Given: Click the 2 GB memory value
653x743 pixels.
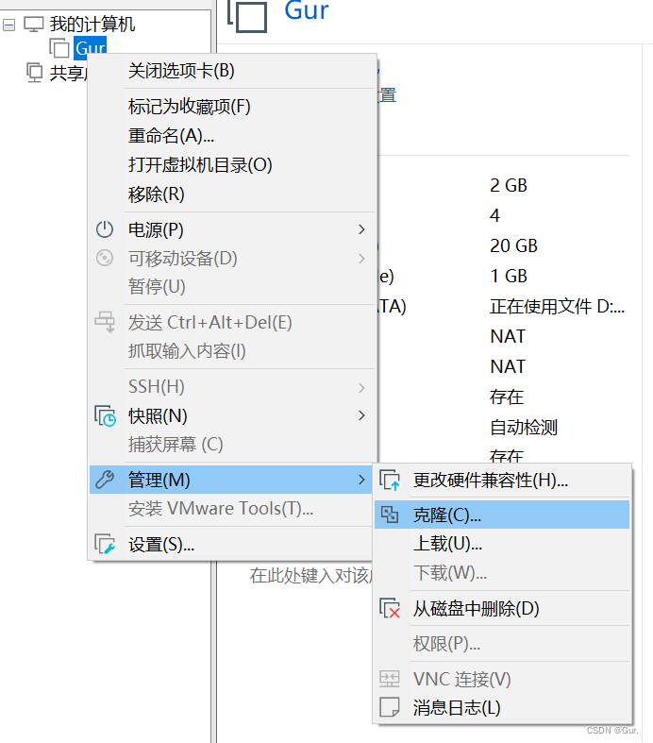Looking at the screenshot, I should coord(508,185).
